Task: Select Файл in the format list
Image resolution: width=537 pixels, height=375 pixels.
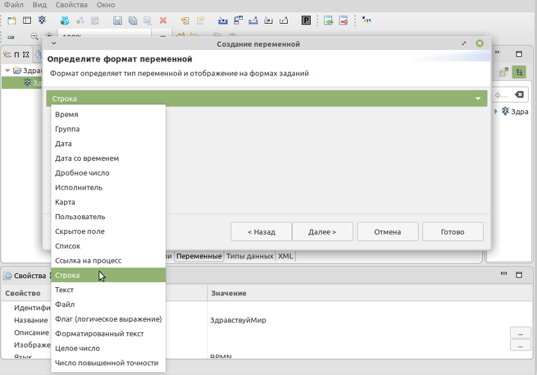Action: 108,304
